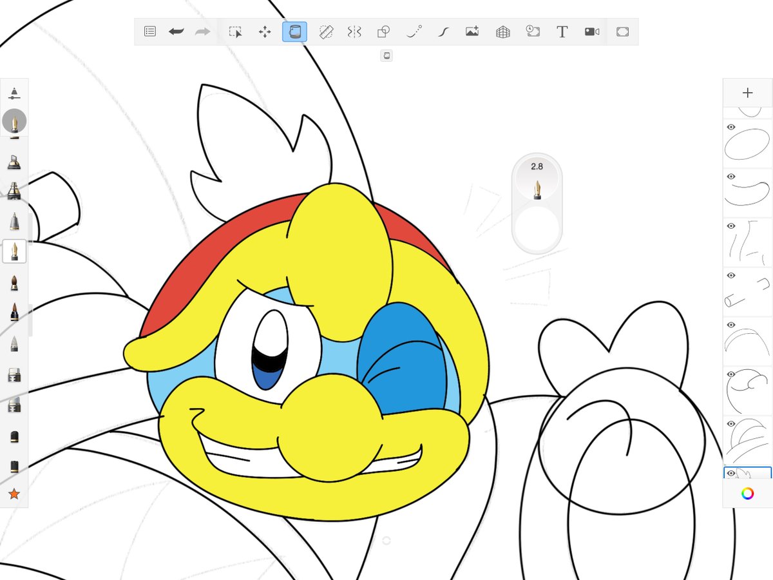Hide the active bottom layer
773x580 pixels.
pos(731,473)
